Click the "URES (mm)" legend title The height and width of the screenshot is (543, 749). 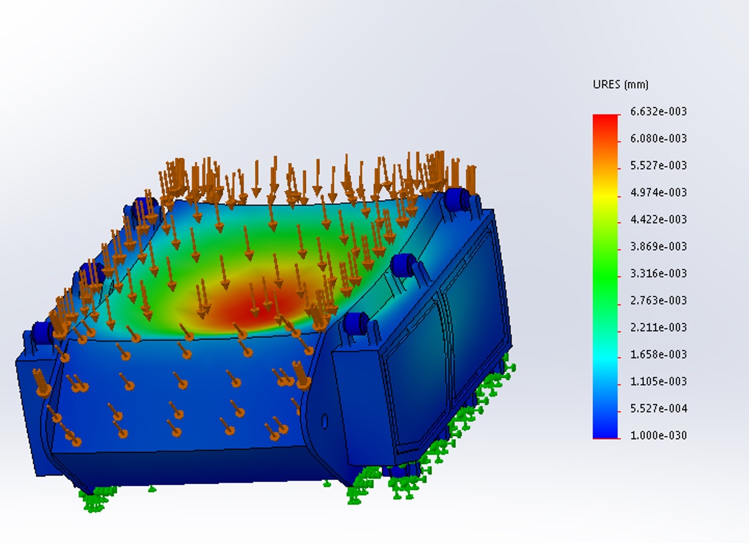pos(620,84)
